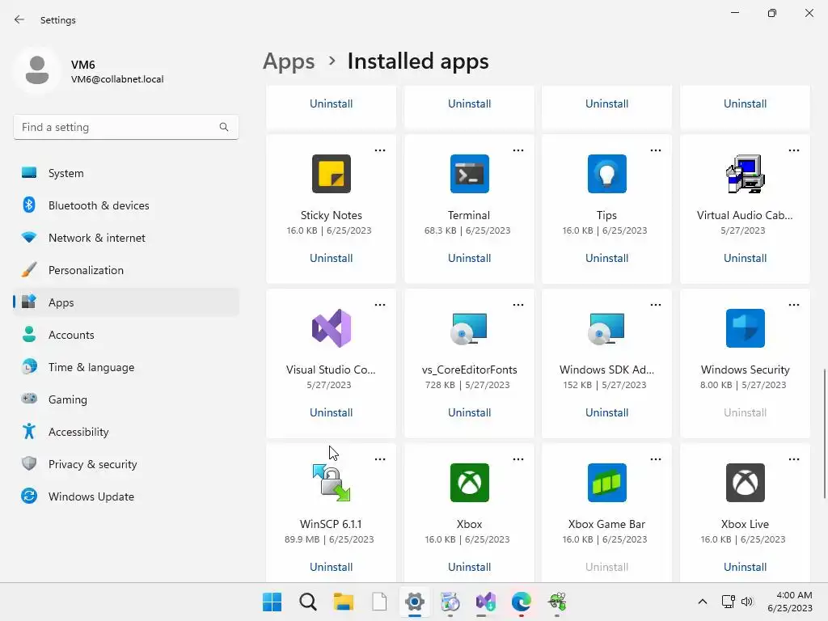
Task: Open Gaming settings
Action: (126, 399)
